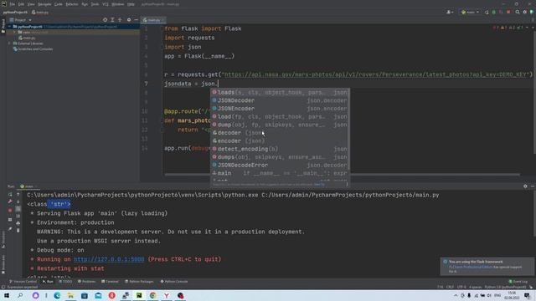
Task: Open the Run menu
Action: [85, 4]
